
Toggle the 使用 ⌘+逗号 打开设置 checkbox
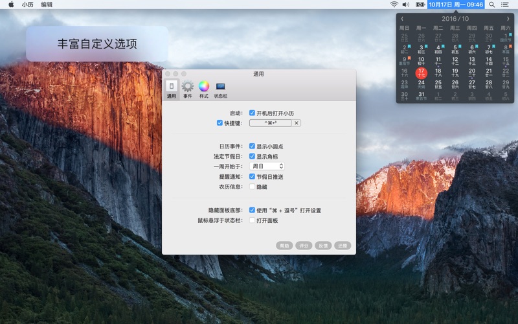click(252, 210)
